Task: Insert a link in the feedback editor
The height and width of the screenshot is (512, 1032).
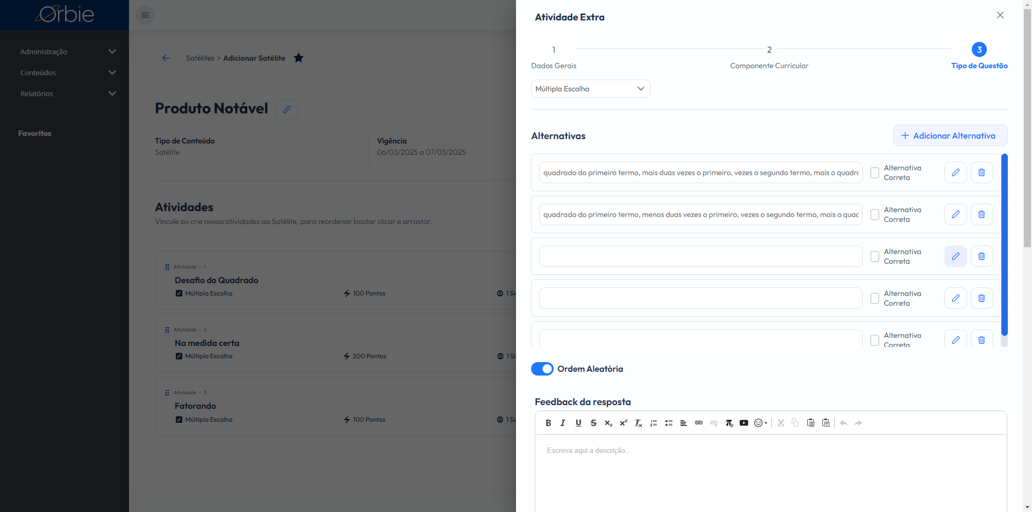Action: [x=699, y=423]
